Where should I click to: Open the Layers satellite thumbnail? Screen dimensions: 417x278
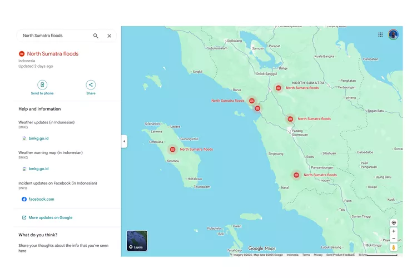[137, 241]
